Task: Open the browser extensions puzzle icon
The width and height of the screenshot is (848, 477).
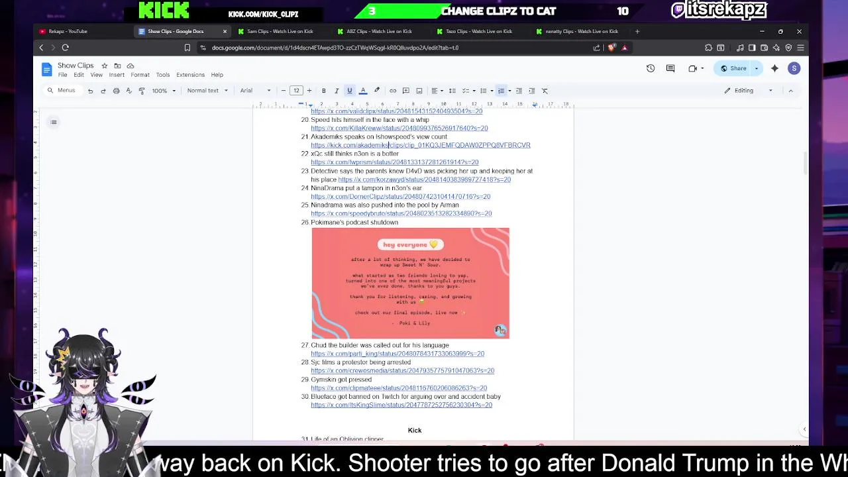Action: (x=709, y=48)
